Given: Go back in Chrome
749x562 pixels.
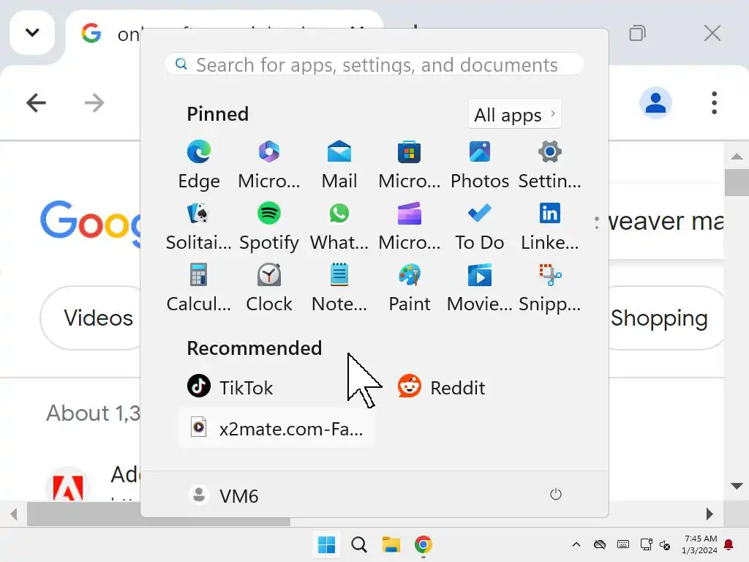Looking at the screenshot, I should click(36, 102).
